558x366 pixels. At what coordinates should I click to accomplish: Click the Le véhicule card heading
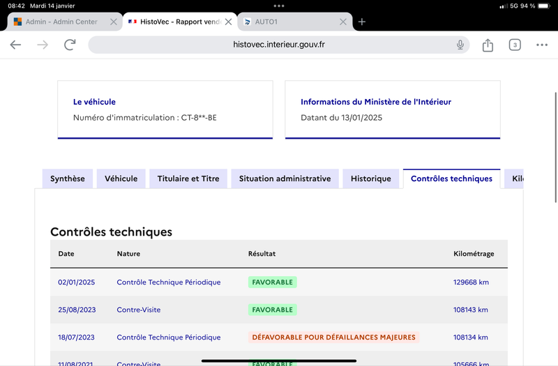[x=94, y=102]
